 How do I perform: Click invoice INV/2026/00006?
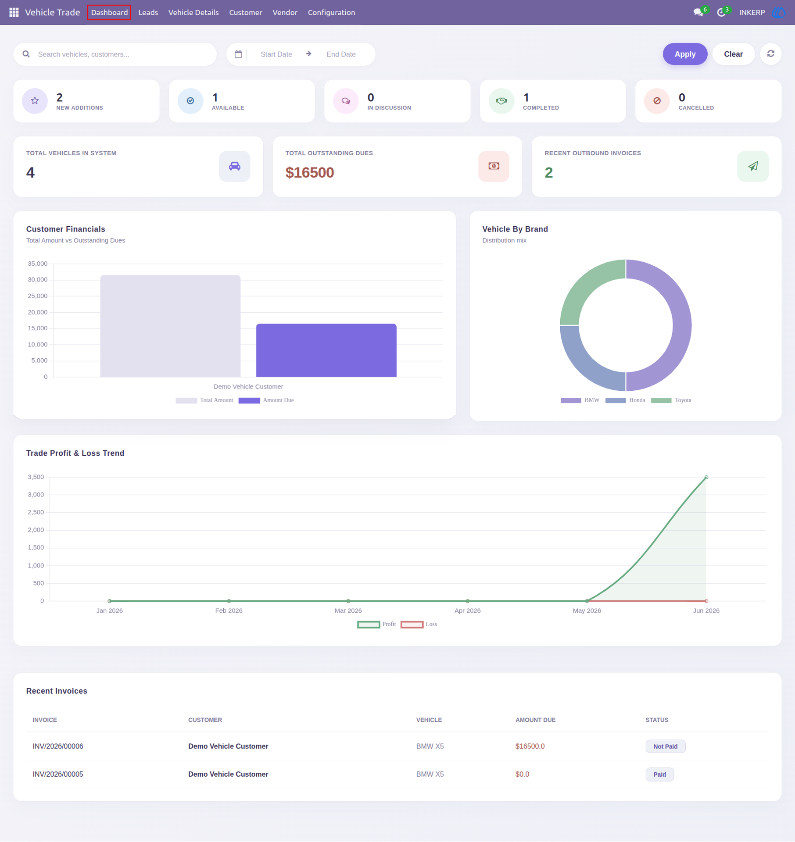pos(58,746)
